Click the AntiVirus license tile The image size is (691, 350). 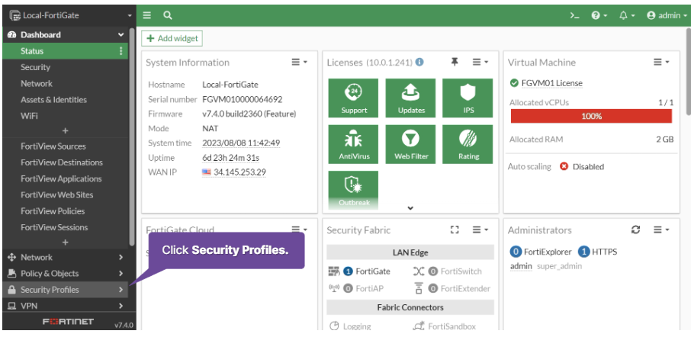click(x=353, y=144)
